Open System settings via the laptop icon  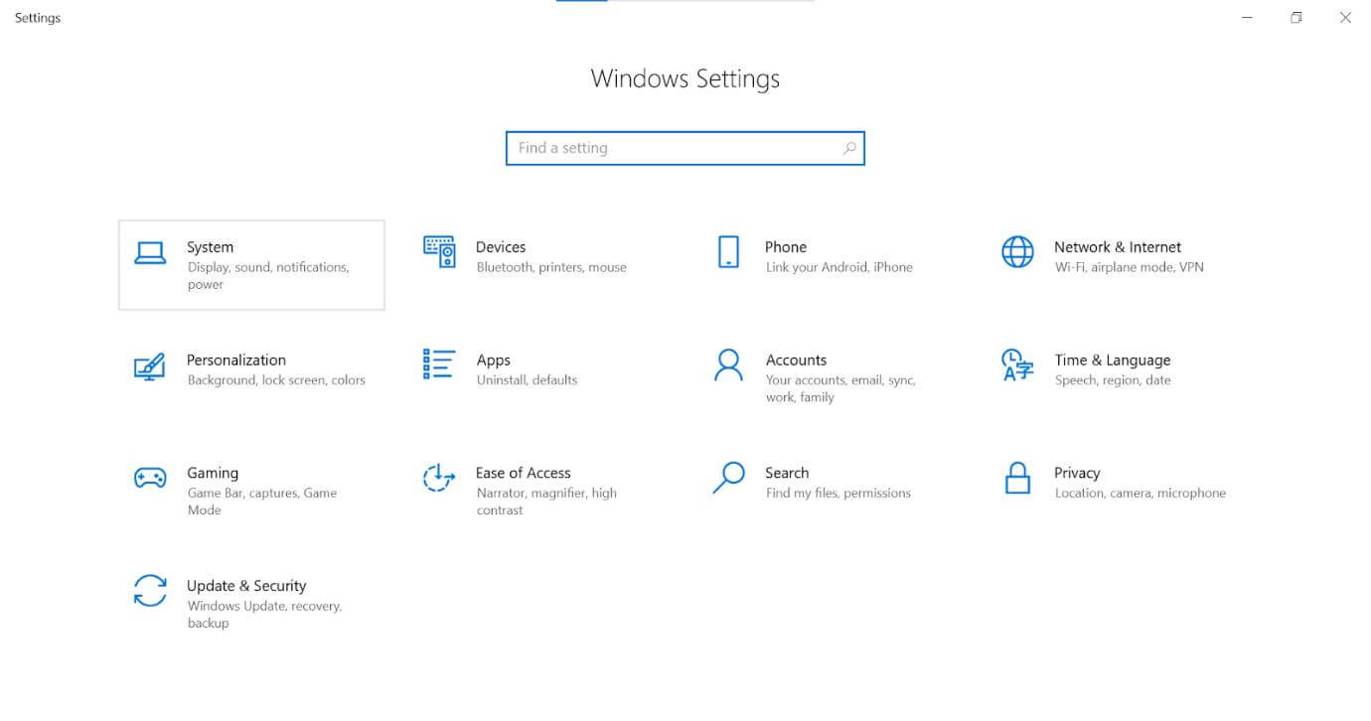click(150, 253)
